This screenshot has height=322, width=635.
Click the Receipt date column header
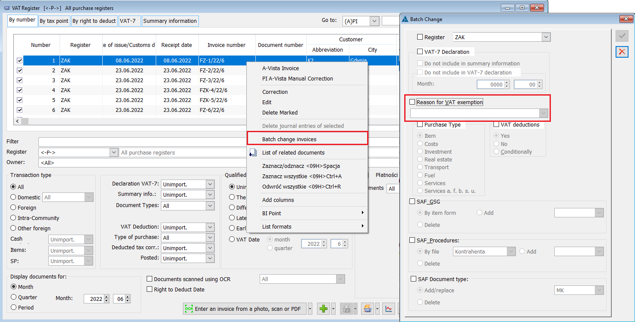[177, 45]
